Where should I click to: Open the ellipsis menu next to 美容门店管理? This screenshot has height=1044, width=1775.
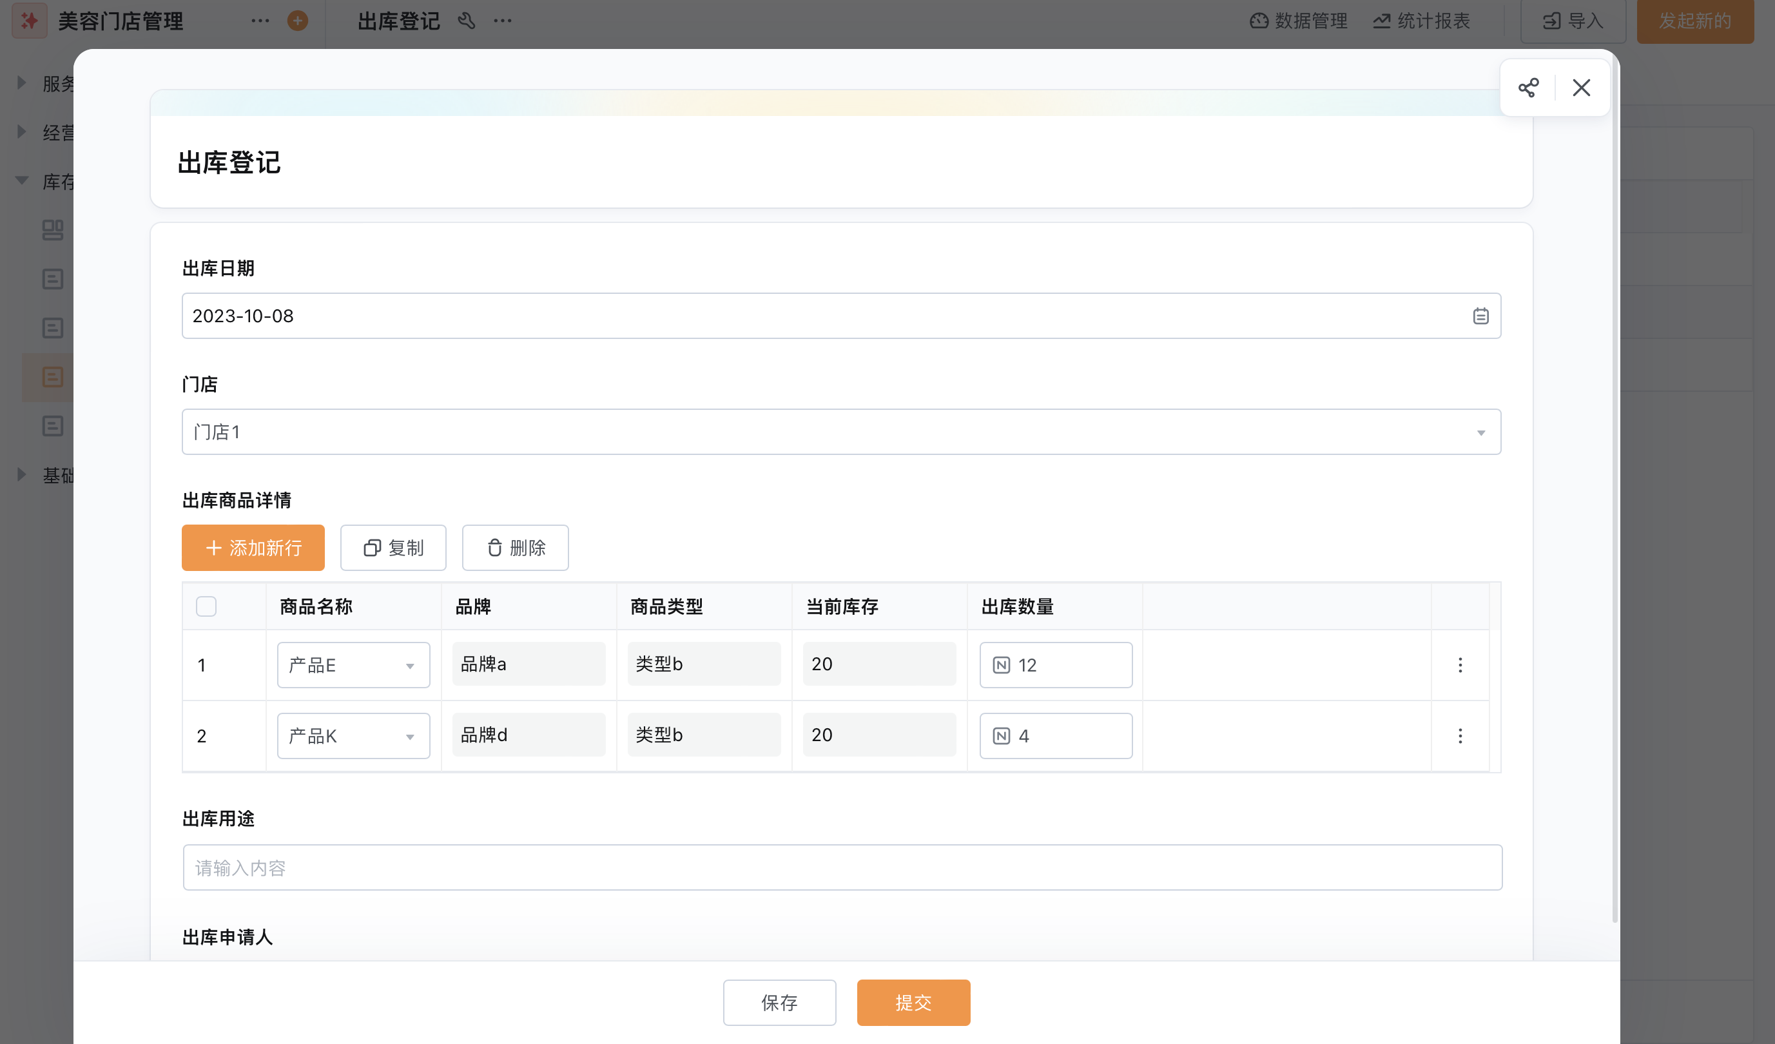(260, 21)
